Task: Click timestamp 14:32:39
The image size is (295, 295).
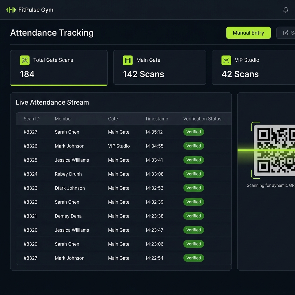Action: (154, 202)
